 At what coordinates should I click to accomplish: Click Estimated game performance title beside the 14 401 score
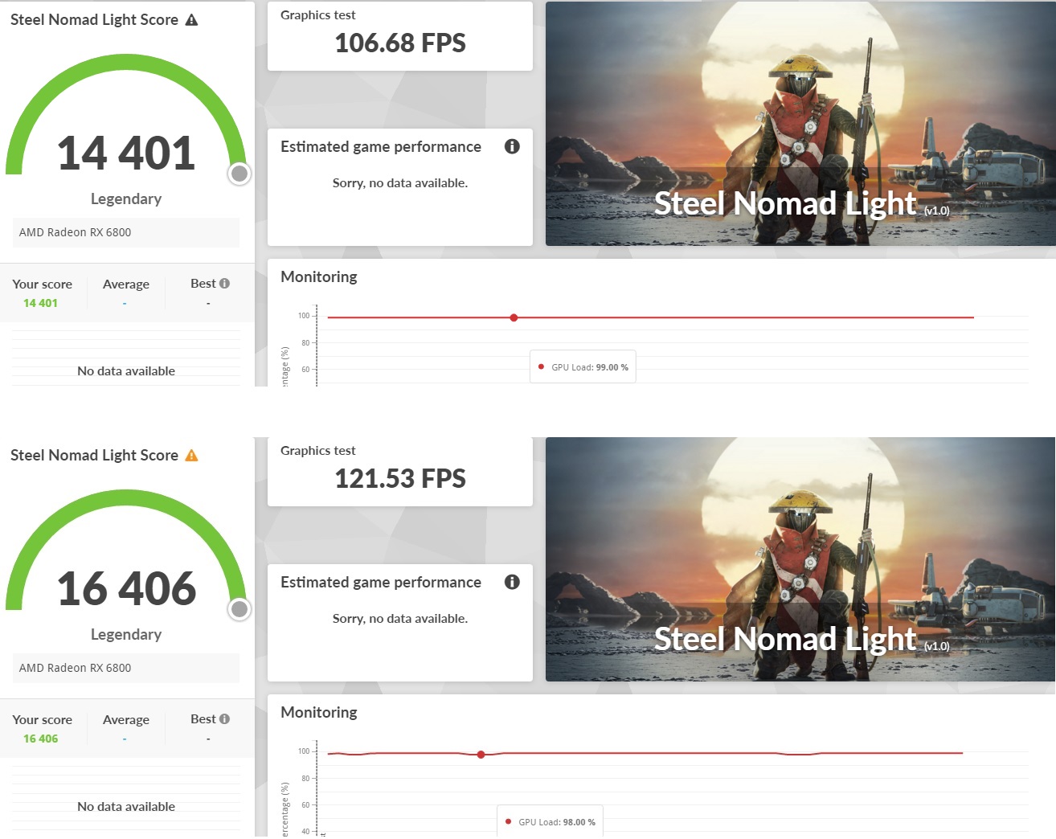(x=381, y=146)
